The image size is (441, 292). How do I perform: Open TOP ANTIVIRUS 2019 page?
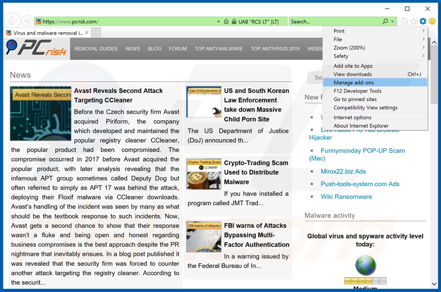pyautogui.click(x=275, y=48)
